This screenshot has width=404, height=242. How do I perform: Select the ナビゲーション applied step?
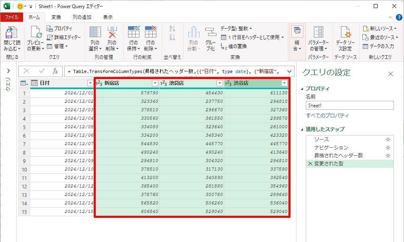331,148
